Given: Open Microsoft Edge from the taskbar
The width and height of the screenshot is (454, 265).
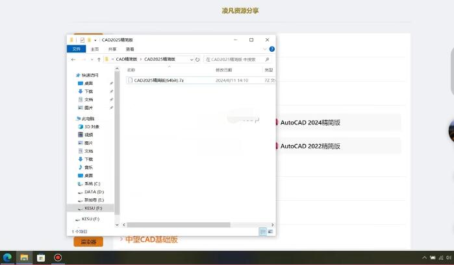Looking at the screenshot, I should click(7, 257).
